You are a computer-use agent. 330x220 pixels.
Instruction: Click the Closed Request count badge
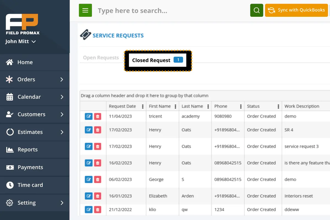coord(178,60)
